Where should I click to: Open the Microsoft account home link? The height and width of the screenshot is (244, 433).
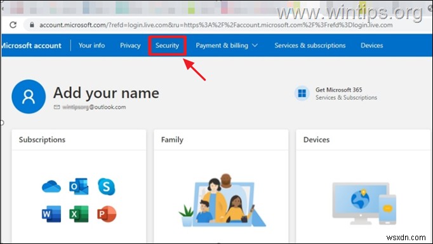31,45
